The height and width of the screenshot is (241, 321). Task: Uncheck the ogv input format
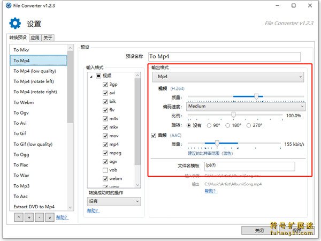[x=105, y=162]
